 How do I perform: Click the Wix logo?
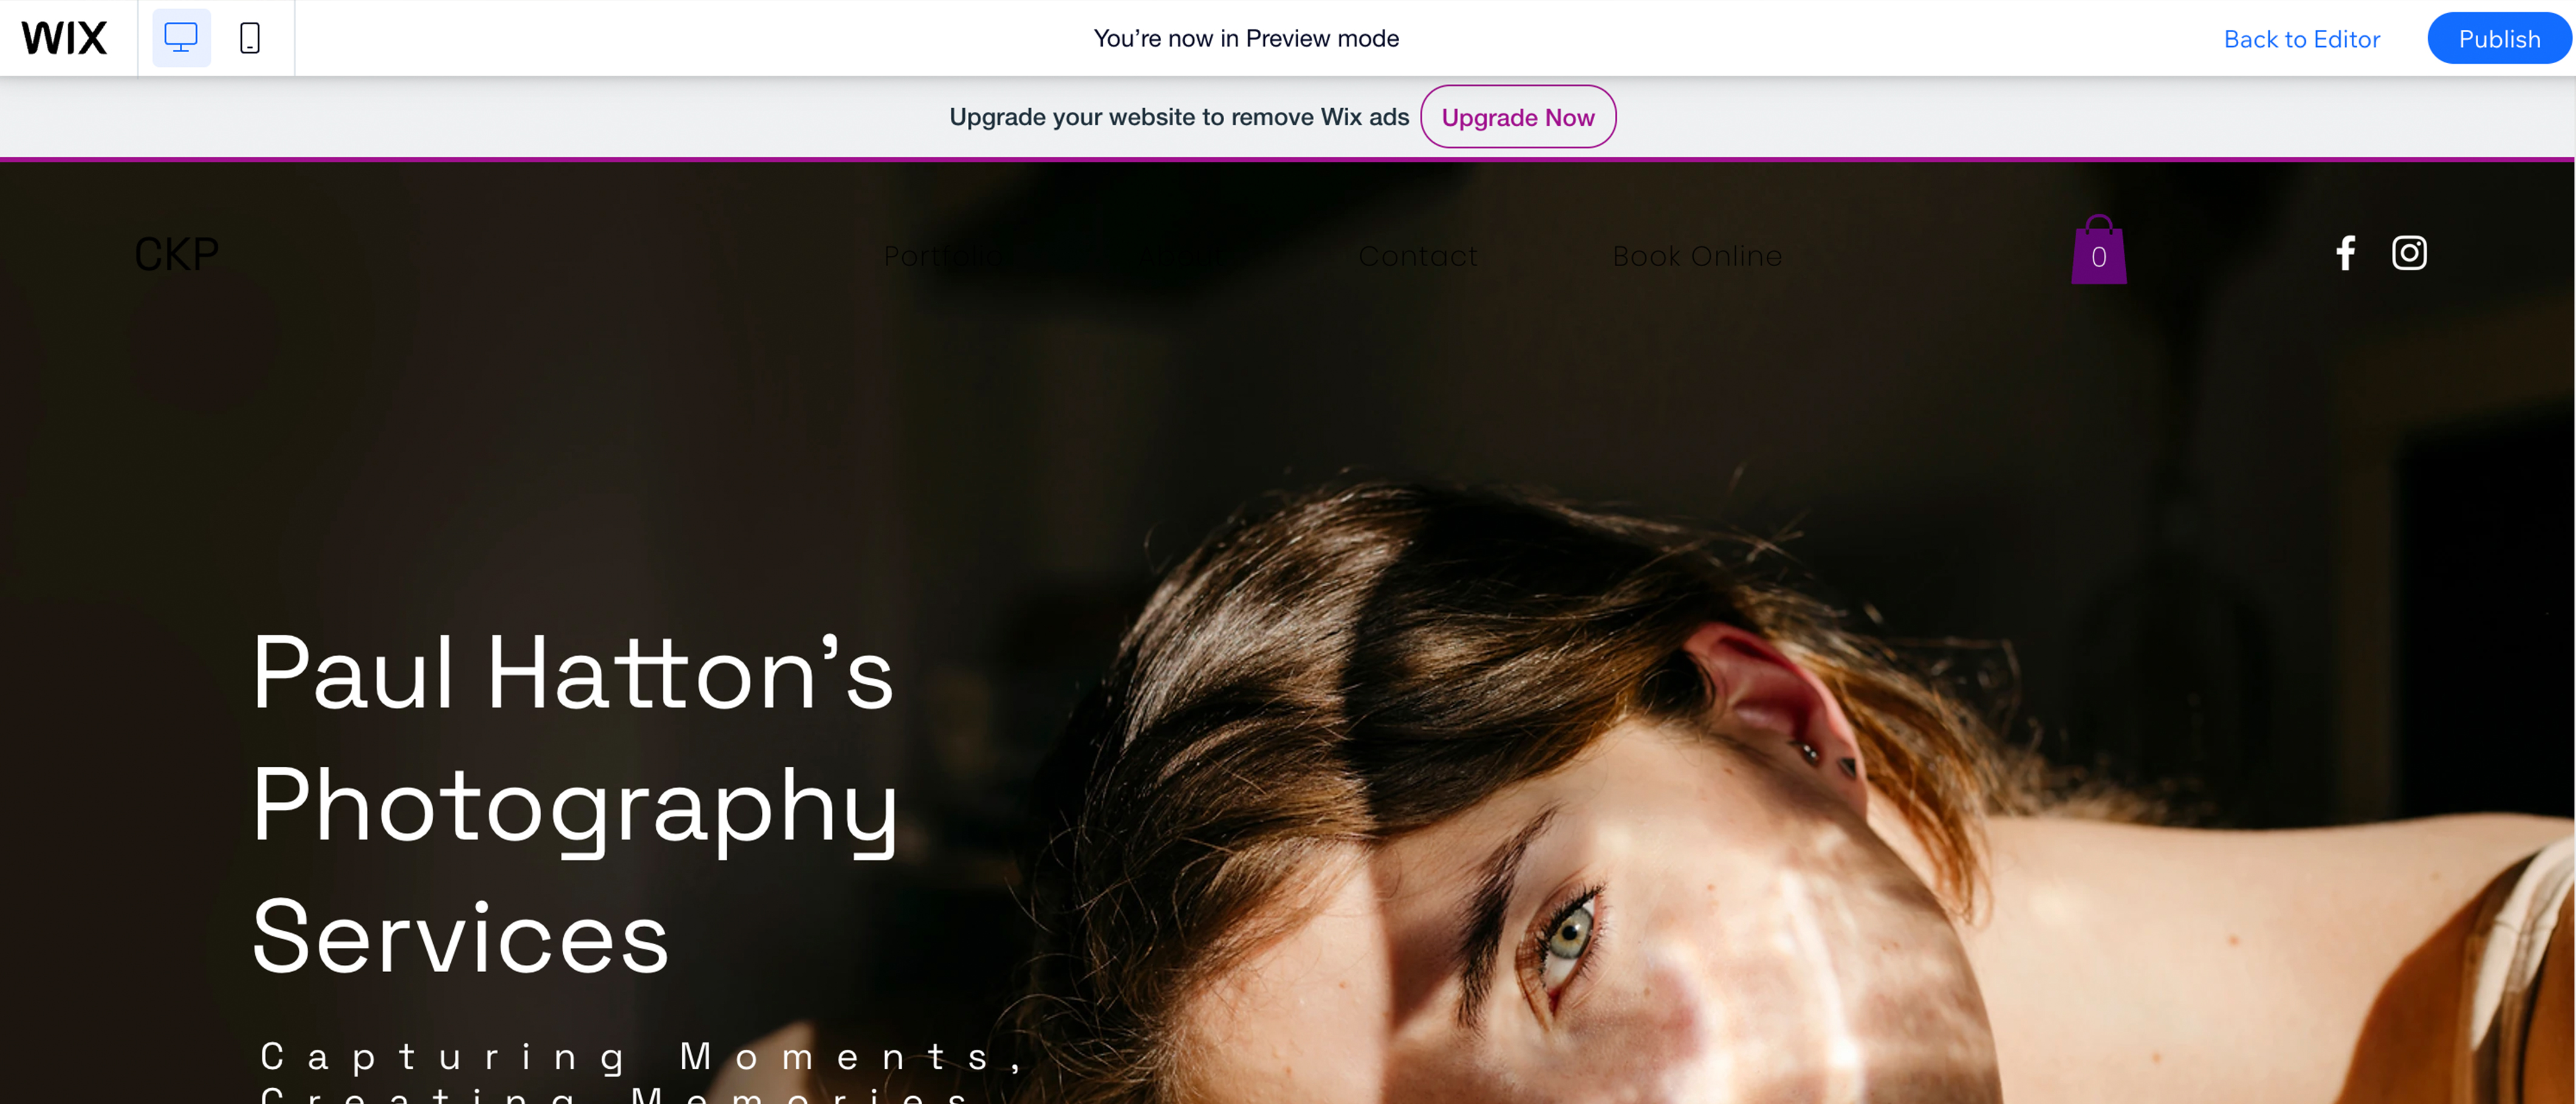click(64, 38)
